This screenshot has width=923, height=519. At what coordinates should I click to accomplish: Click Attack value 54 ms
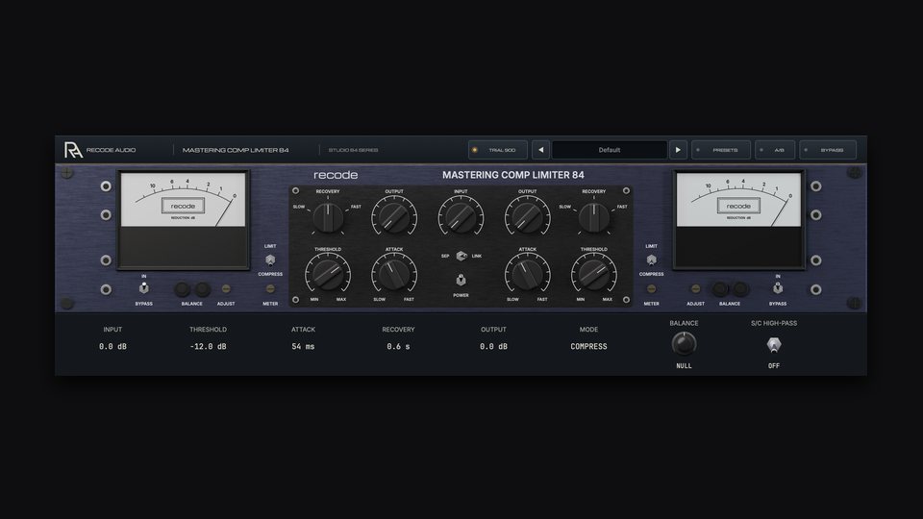pyautogui.click(x=303, y=347)
